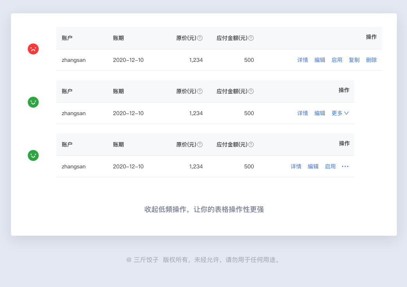Click the 账户 column header in the first table
This screenshot has height=287, width=407.
coord(67,38)
